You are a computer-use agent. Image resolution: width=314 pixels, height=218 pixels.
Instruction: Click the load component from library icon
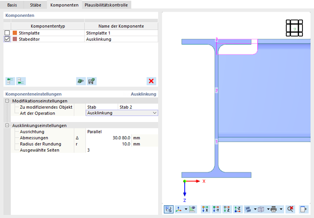click(81, 81)
